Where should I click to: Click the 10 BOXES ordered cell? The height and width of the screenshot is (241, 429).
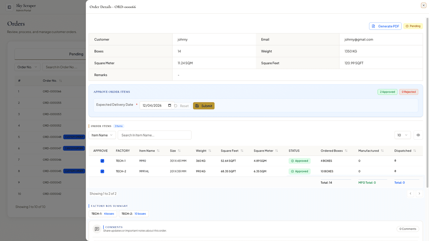click(327, 171)
